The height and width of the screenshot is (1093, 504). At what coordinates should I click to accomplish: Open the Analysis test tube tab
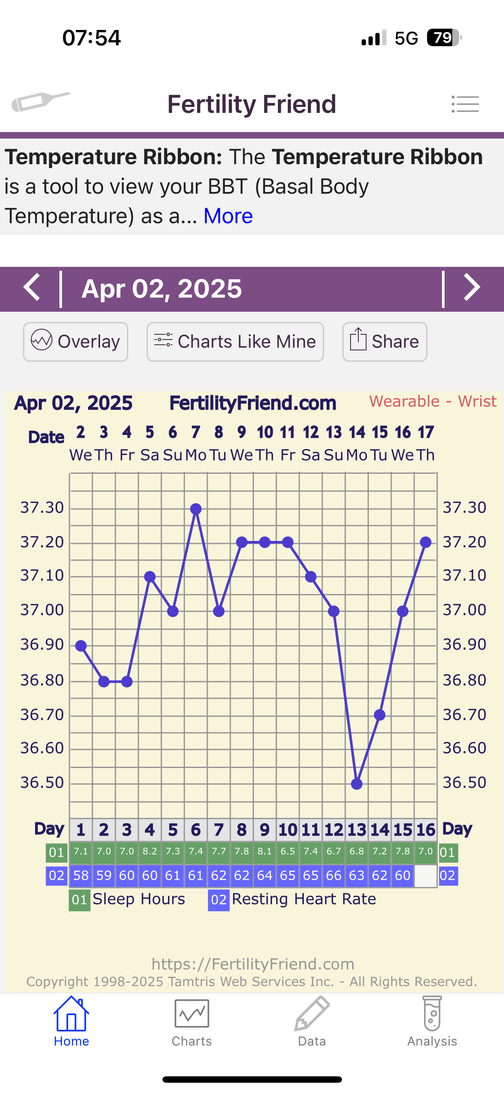432,1022
